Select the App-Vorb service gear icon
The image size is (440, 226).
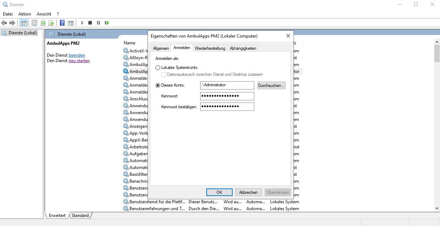pyautogui.click(x=126, y=133)
